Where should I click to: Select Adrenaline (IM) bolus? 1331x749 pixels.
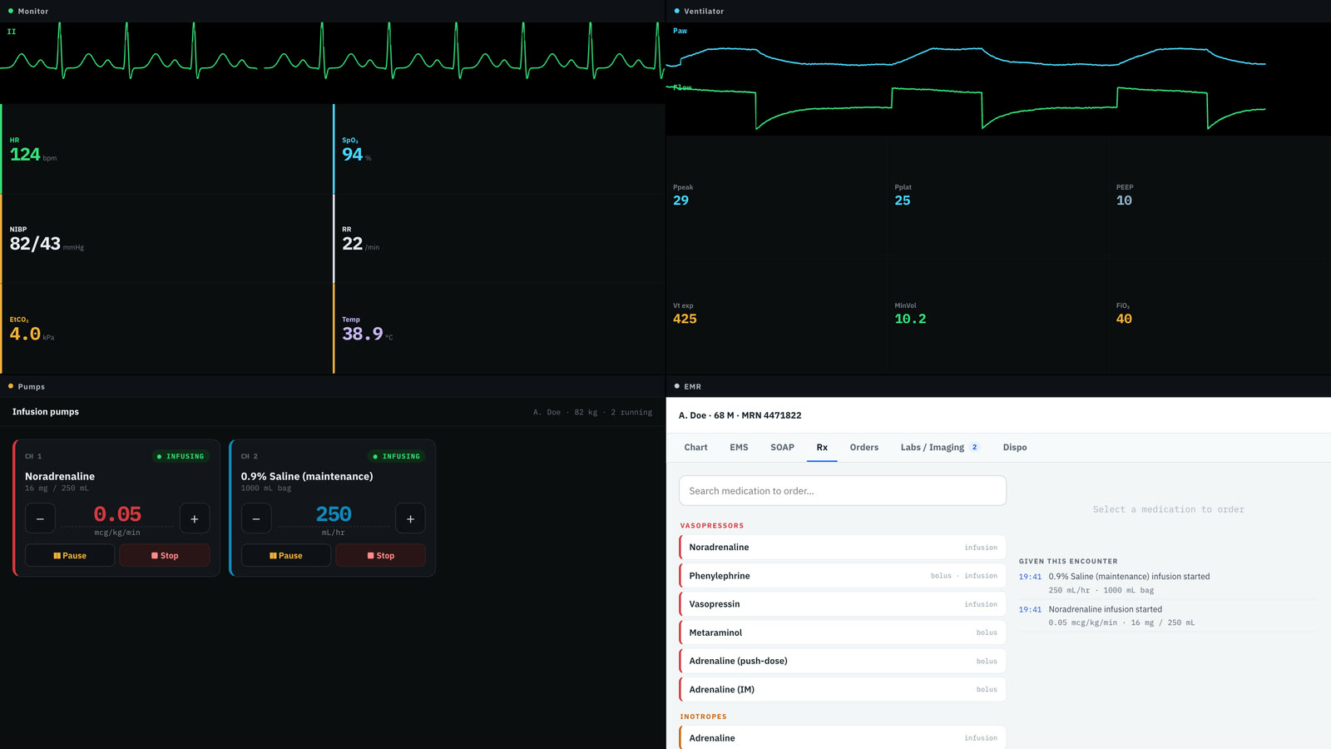[843, 689]
